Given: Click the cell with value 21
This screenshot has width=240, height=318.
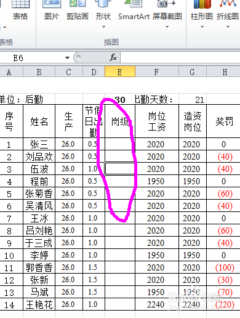Looking at the screenshot, I should click(x=193, y=100).
